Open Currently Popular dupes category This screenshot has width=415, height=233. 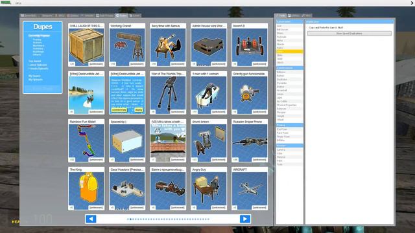[x=39, y=36]
